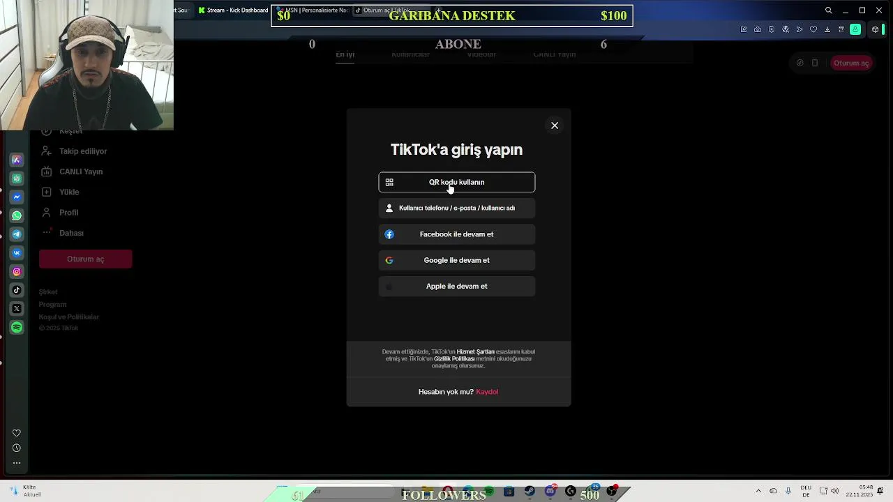Image resolution: width=893 pixels, height=502 pixels.
Task: Open sidebar three-dots setup menu
Action: [x=17, y=463]
